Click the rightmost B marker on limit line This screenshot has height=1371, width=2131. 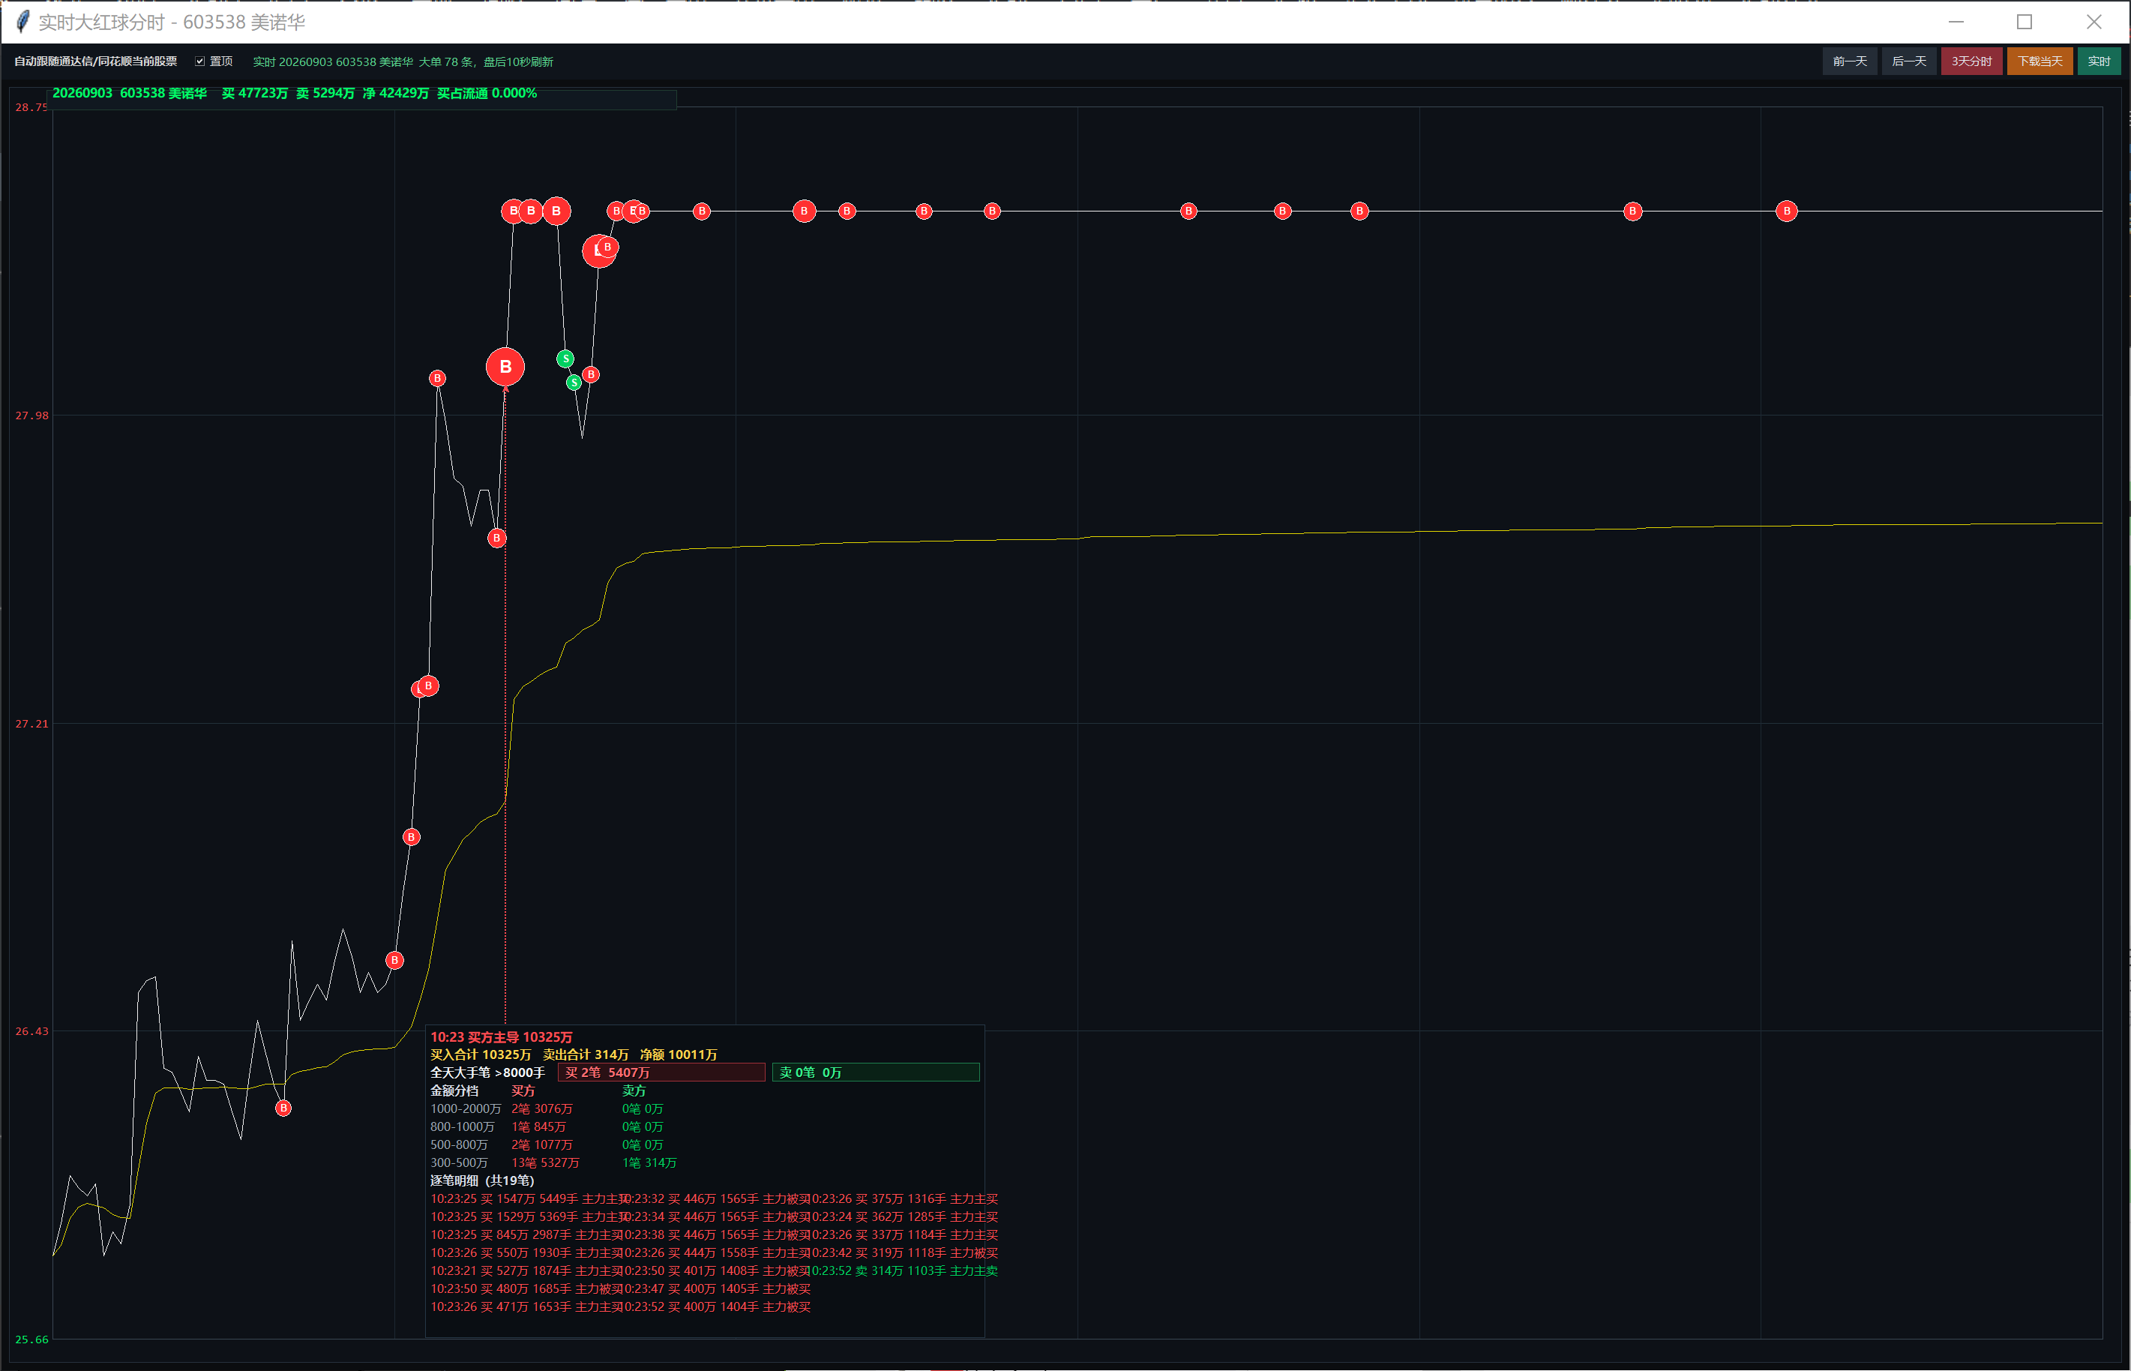point(1787,211)
